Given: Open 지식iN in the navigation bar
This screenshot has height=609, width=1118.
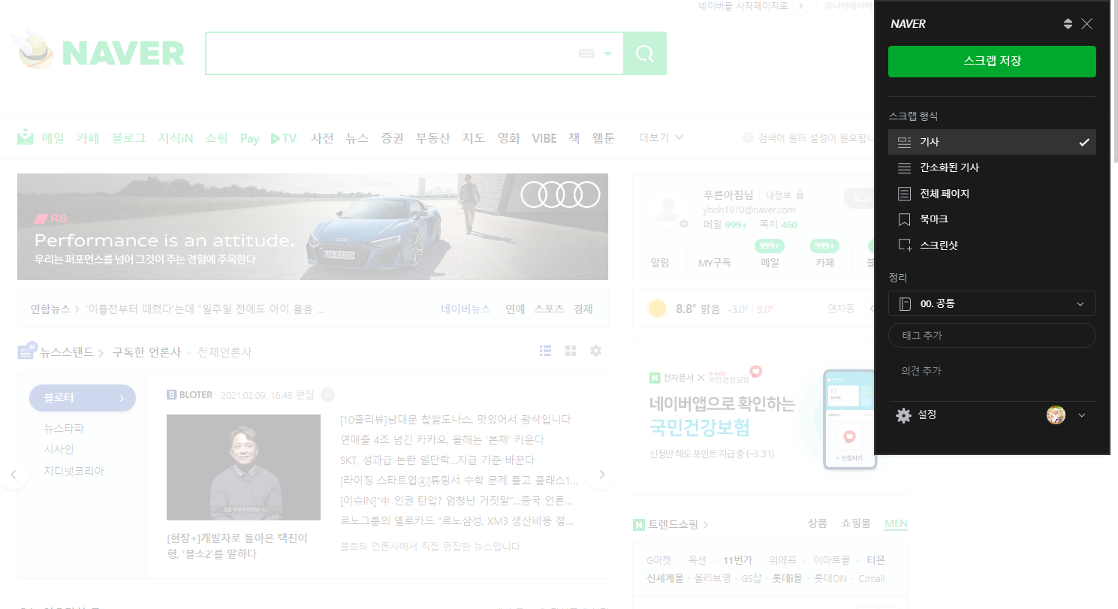Looking at the screenshot, I should (x=176, y=138).
